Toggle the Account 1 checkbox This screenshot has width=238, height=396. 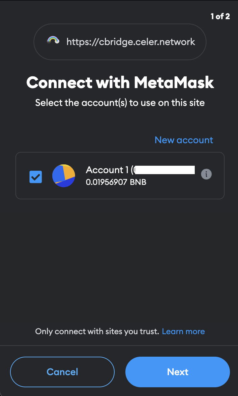(36, 176)
